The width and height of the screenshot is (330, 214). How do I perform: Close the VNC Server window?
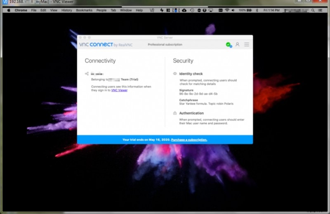[x=80, y=37]
